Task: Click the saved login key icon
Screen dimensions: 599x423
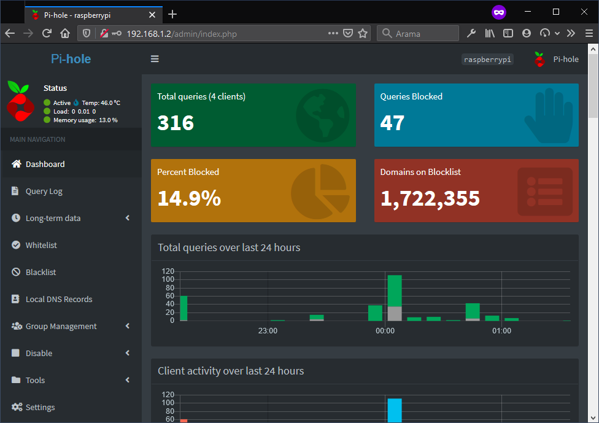Action: click(x=117, y=34)
